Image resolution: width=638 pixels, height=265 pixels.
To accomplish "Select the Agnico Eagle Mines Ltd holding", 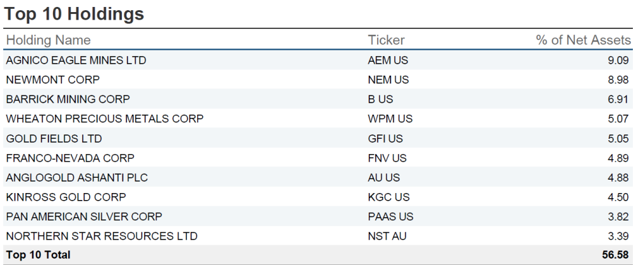I will (x=76, y=61).
